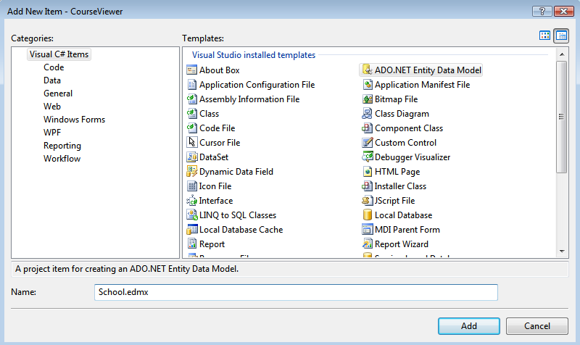The height and width of the screenshot is (345, 580).
Task: Pick the HTML Page icon
Action: pos(367,172)
